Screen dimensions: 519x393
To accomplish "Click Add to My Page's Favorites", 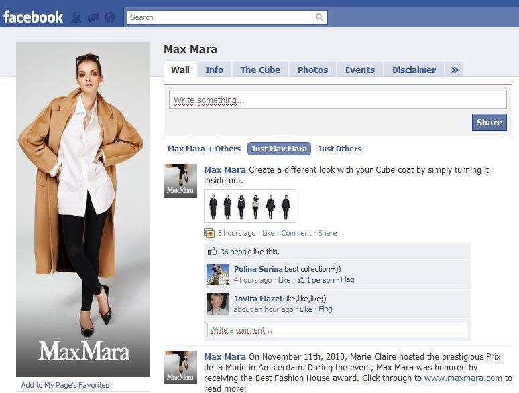I will [65, 385].
